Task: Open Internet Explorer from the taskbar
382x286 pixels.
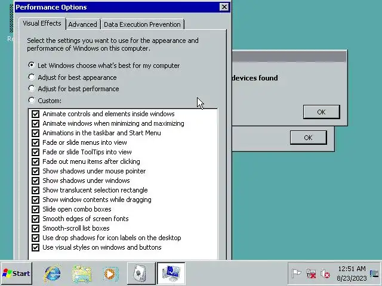Action: 53,273
